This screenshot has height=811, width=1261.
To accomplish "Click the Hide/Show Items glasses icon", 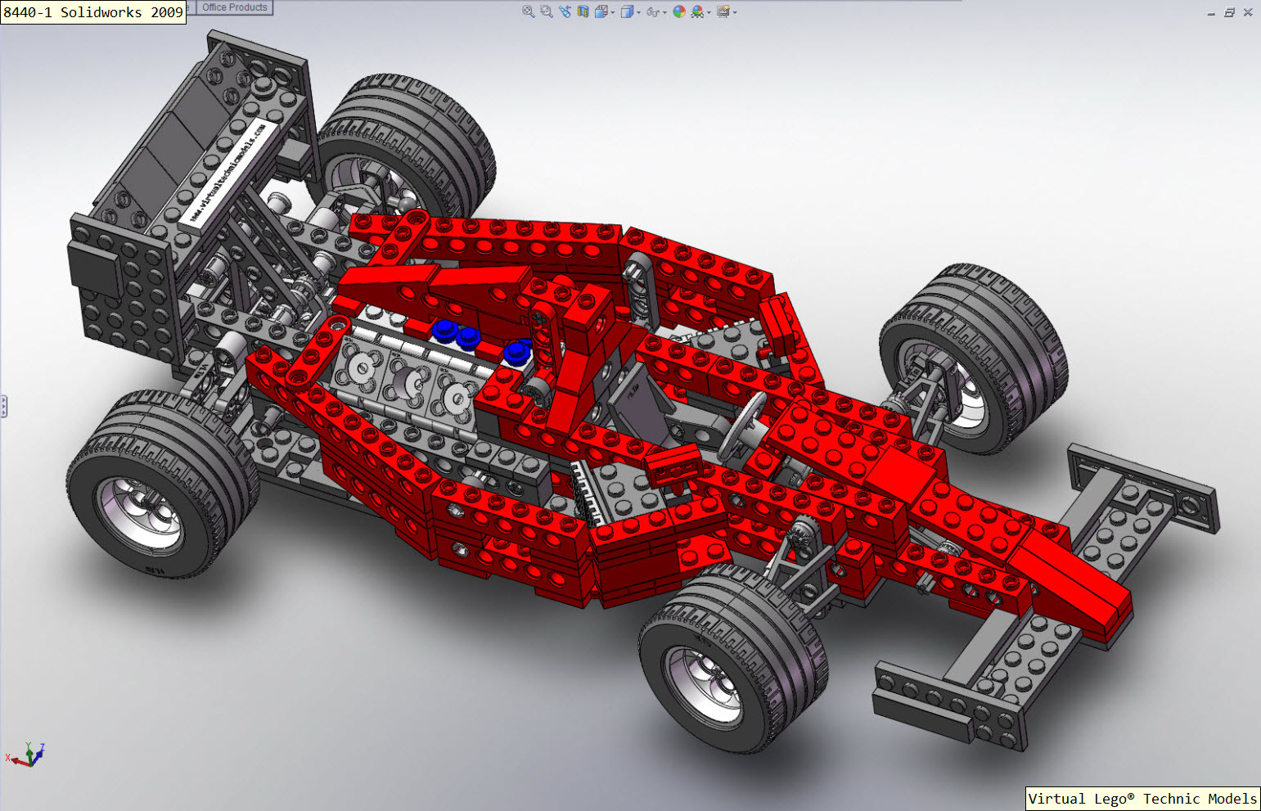I will [653, 11].
